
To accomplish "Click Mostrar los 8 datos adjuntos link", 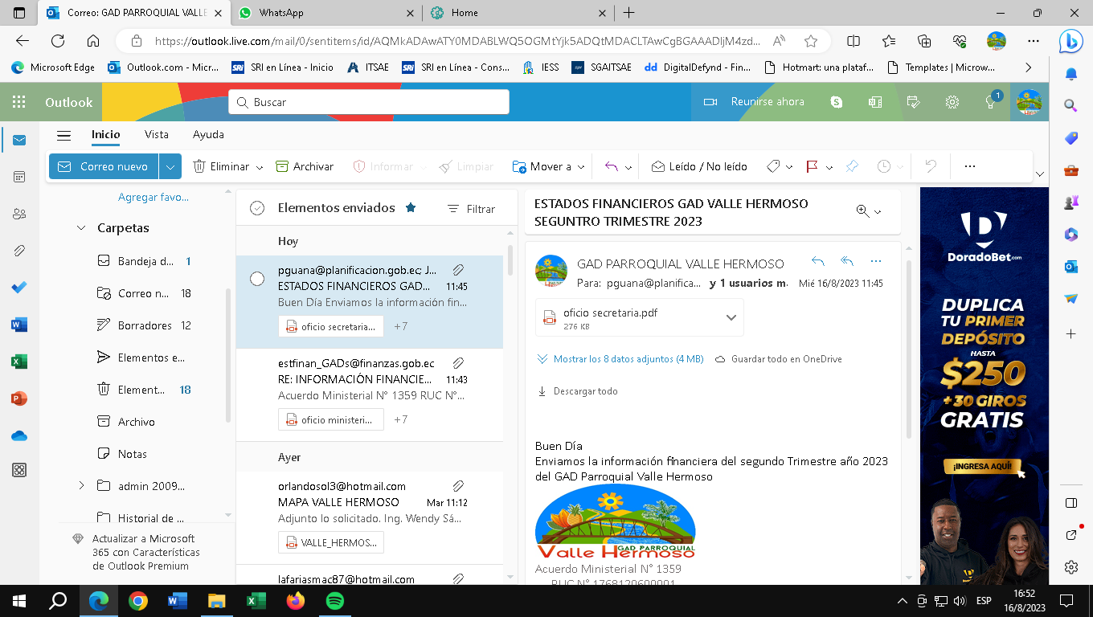I will point(628,359).
